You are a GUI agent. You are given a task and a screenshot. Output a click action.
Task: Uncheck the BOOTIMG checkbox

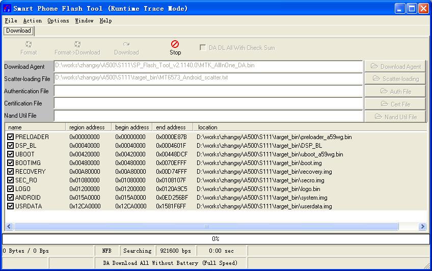tap(11, 163)
